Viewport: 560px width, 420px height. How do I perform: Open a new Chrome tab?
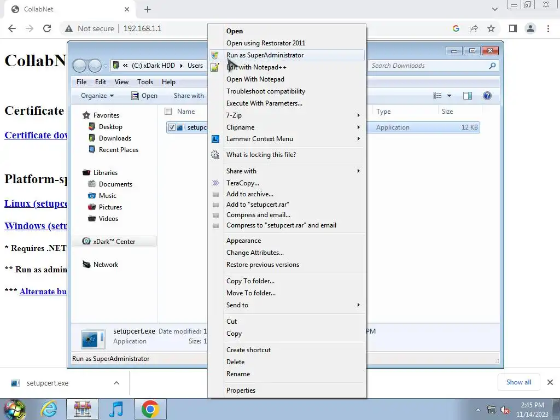[148, 10]
